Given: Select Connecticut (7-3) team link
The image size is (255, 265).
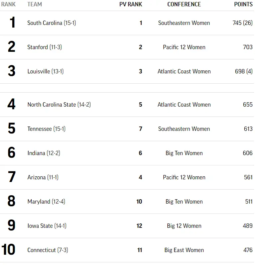Looking at the screenshot, I should (48, 250).
